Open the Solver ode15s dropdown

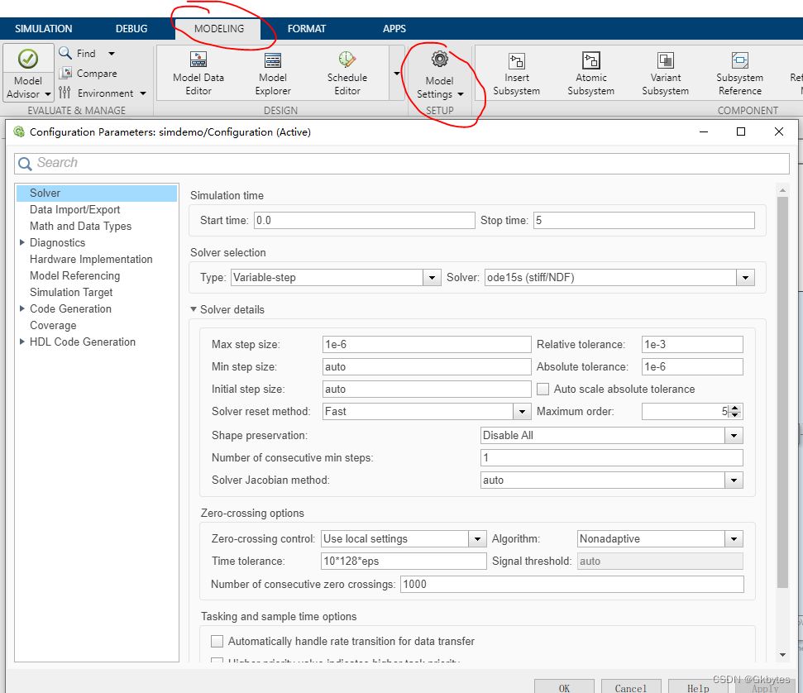(x=745, y=278)
